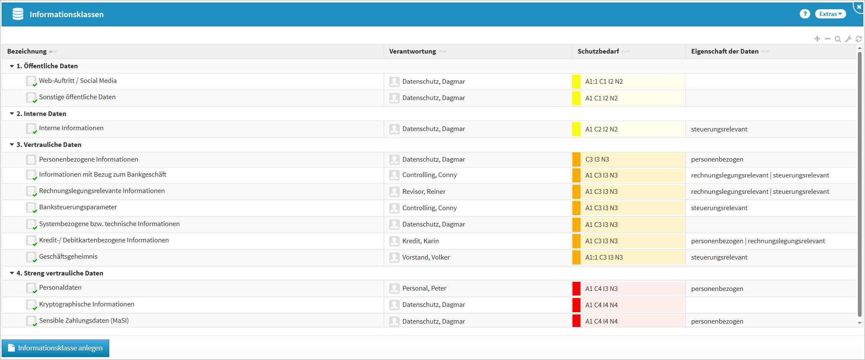Collapse the 1. Öffentliche Daten group

point(12,66)
